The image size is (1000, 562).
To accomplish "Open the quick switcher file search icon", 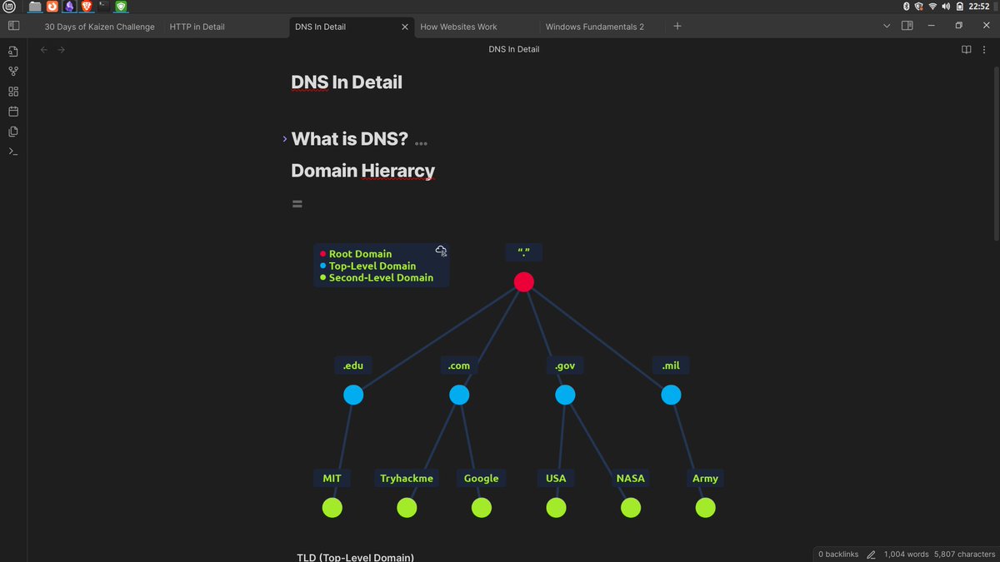I will click(13, 52).
